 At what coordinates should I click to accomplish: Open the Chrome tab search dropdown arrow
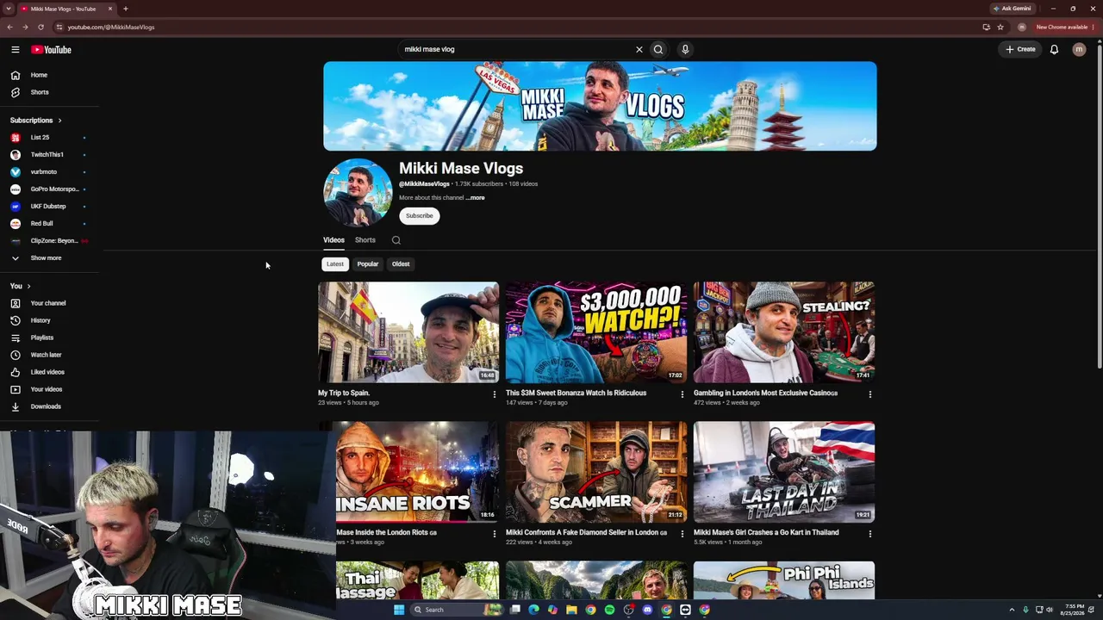9,9
